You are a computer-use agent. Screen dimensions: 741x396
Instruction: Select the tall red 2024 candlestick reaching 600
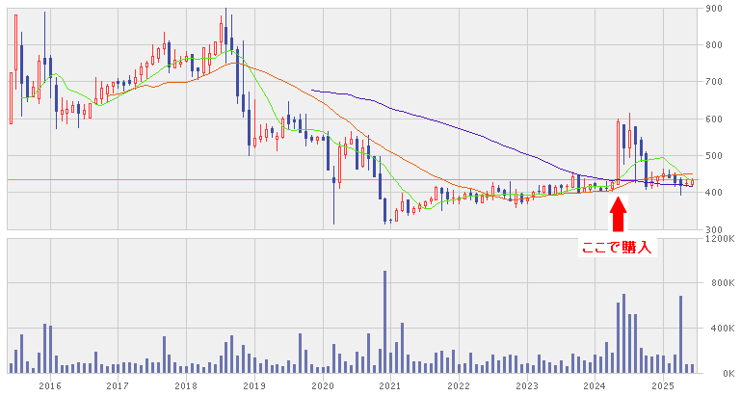[618, 151]
